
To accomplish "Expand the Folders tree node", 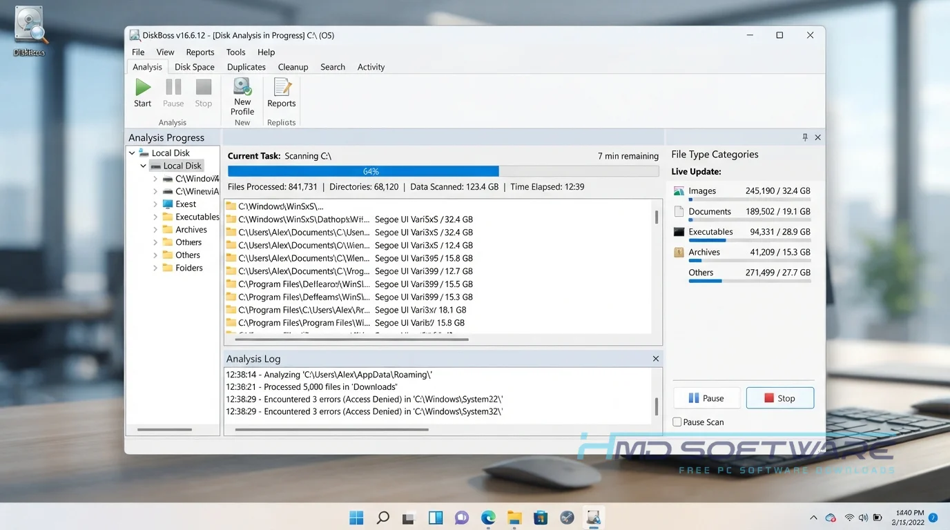I will [155, 268].
